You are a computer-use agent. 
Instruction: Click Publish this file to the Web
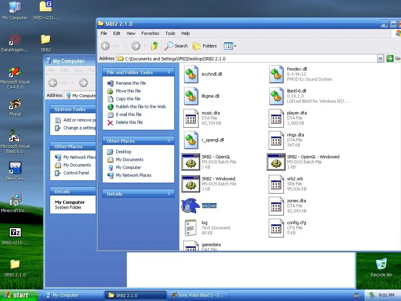click(141, 107)
